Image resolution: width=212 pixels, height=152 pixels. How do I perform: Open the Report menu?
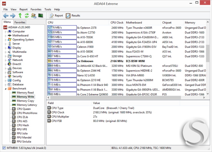[23, 9]
